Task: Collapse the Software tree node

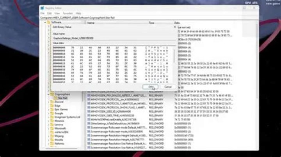Action: [45, 22]
